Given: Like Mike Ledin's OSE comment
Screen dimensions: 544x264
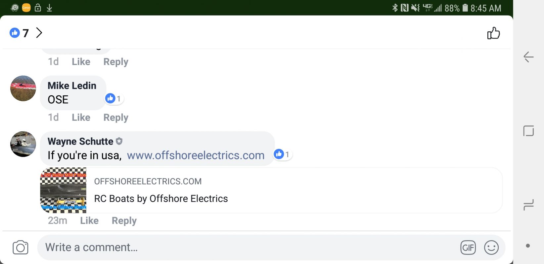Looking at the screenshot, I should pyautogui.click(x=81, y=117).
